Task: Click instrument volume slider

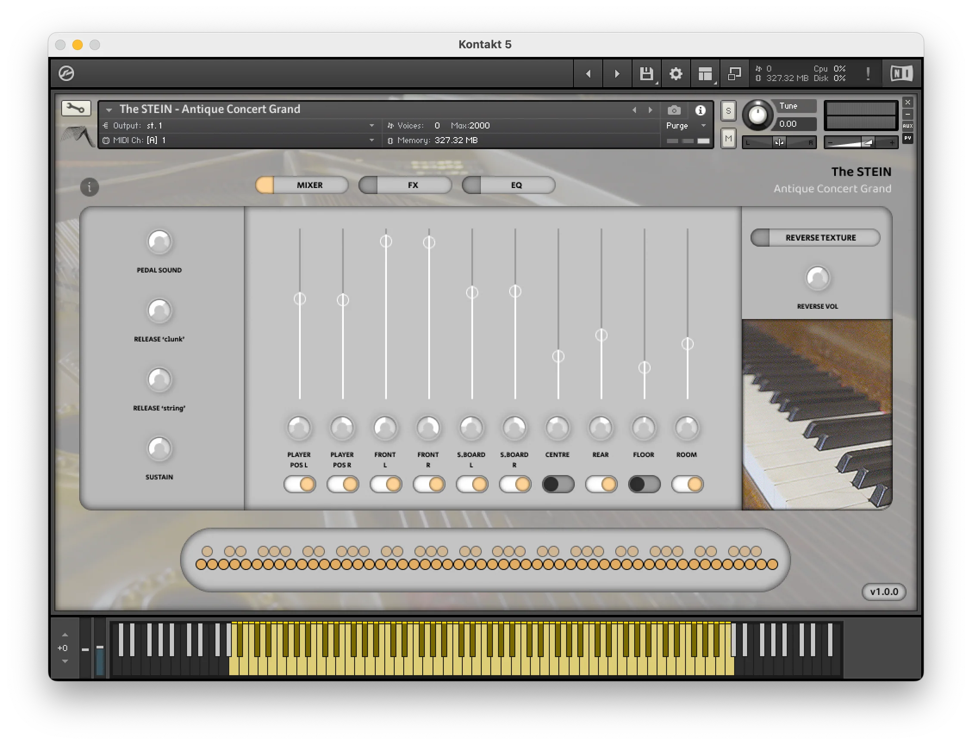Action: pyautogui.click(x=861, y=142)
